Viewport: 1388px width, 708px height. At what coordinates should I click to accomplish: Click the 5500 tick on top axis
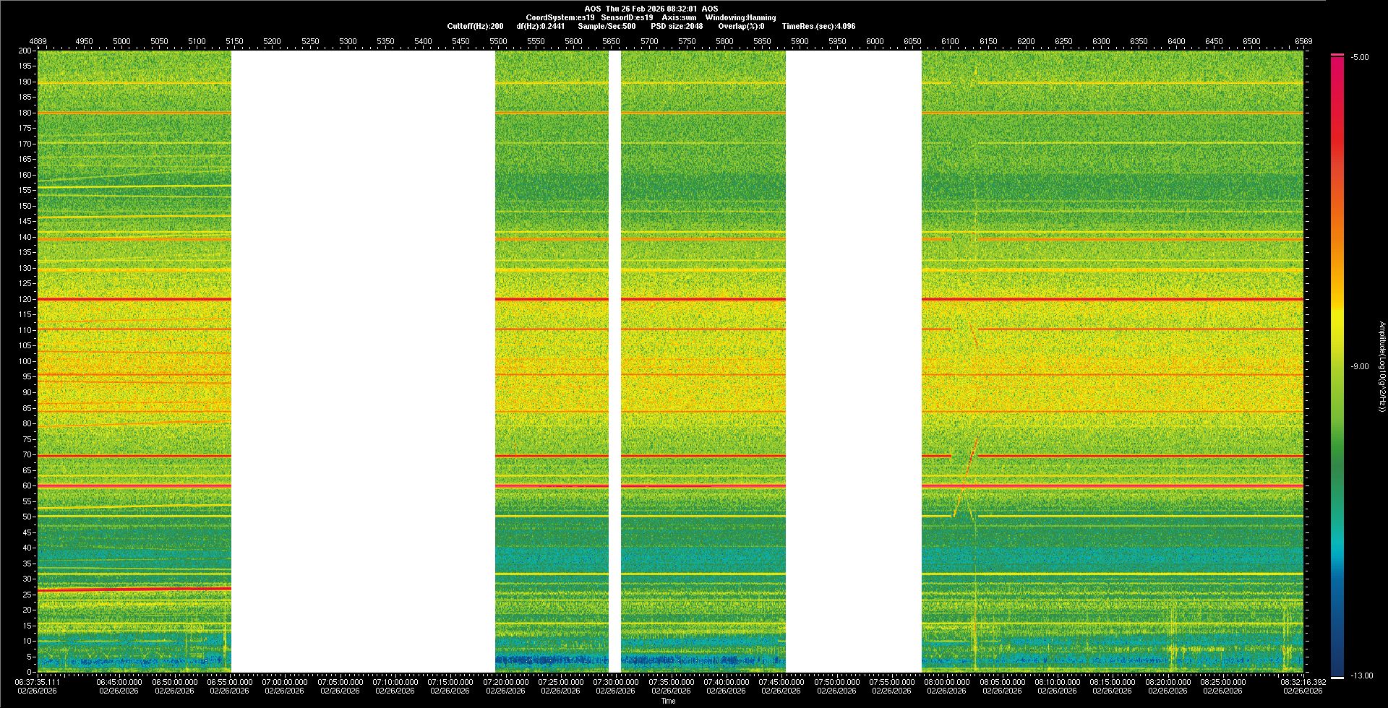click(x=498, y=41)
